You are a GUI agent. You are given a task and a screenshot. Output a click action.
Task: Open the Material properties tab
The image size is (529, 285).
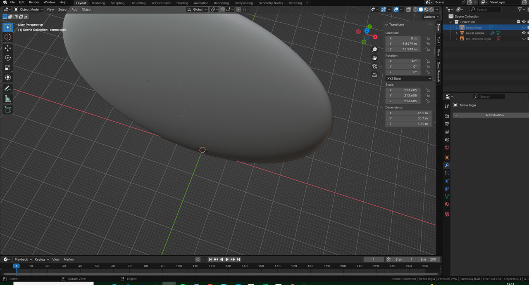447,205
